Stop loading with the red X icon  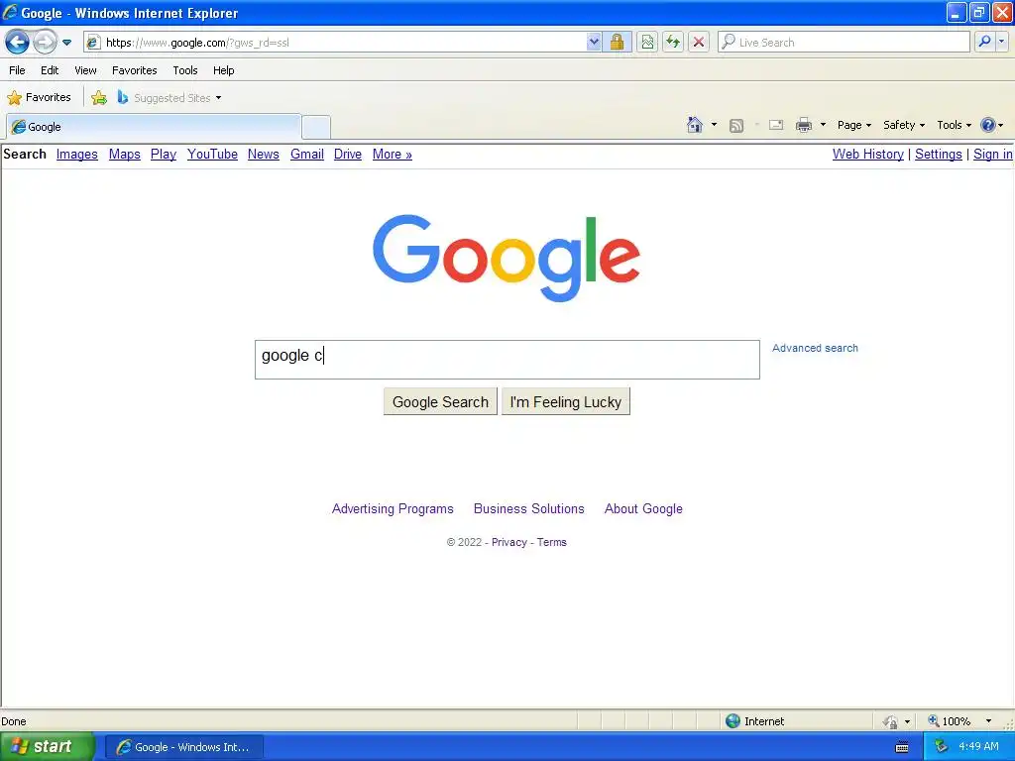[699, 43]
